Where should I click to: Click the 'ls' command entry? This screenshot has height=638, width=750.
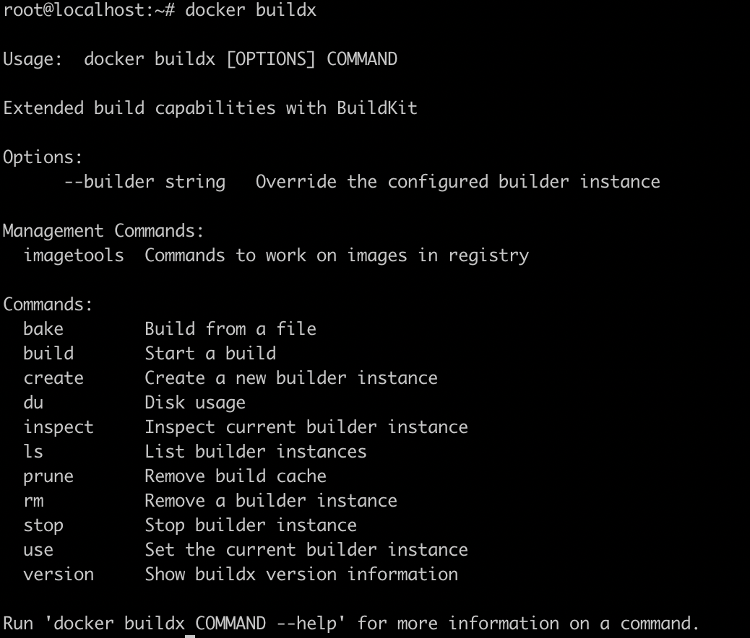tap(33, 452)
